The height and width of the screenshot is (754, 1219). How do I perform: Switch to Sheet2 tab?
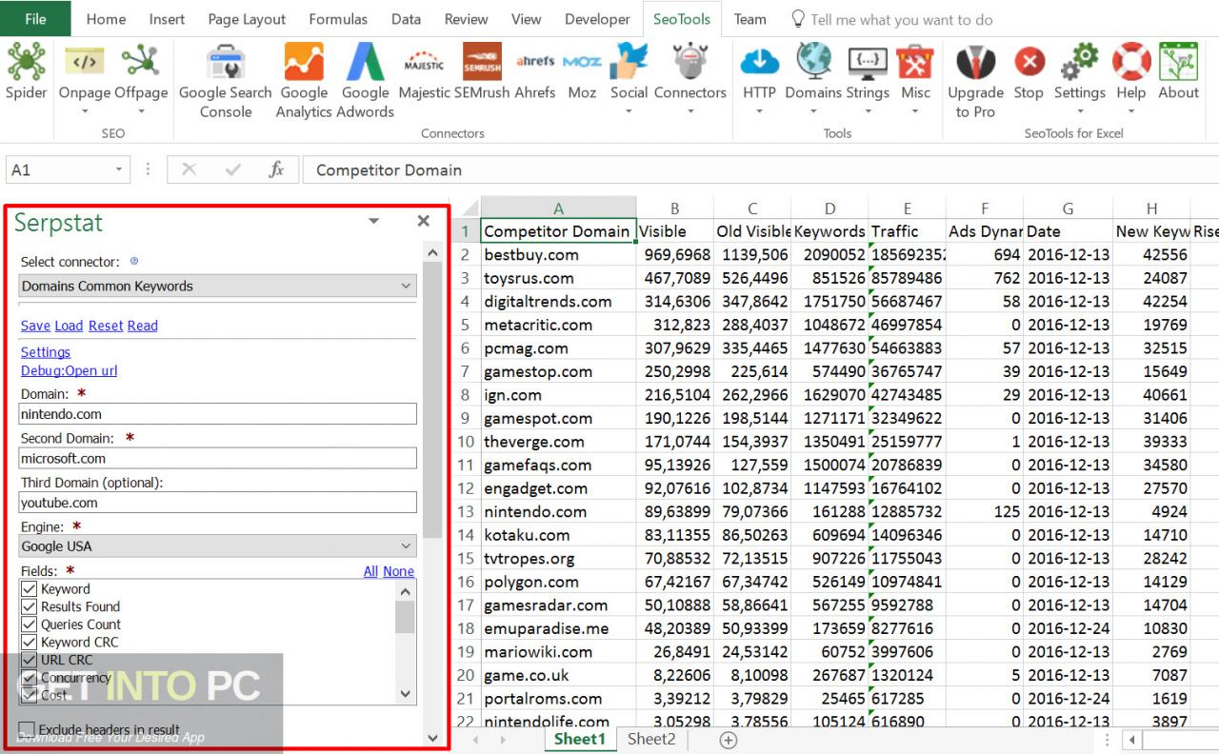651,739
